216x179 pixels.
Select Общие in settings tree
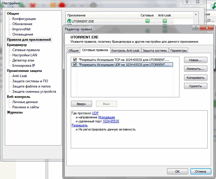click(13, 14)
